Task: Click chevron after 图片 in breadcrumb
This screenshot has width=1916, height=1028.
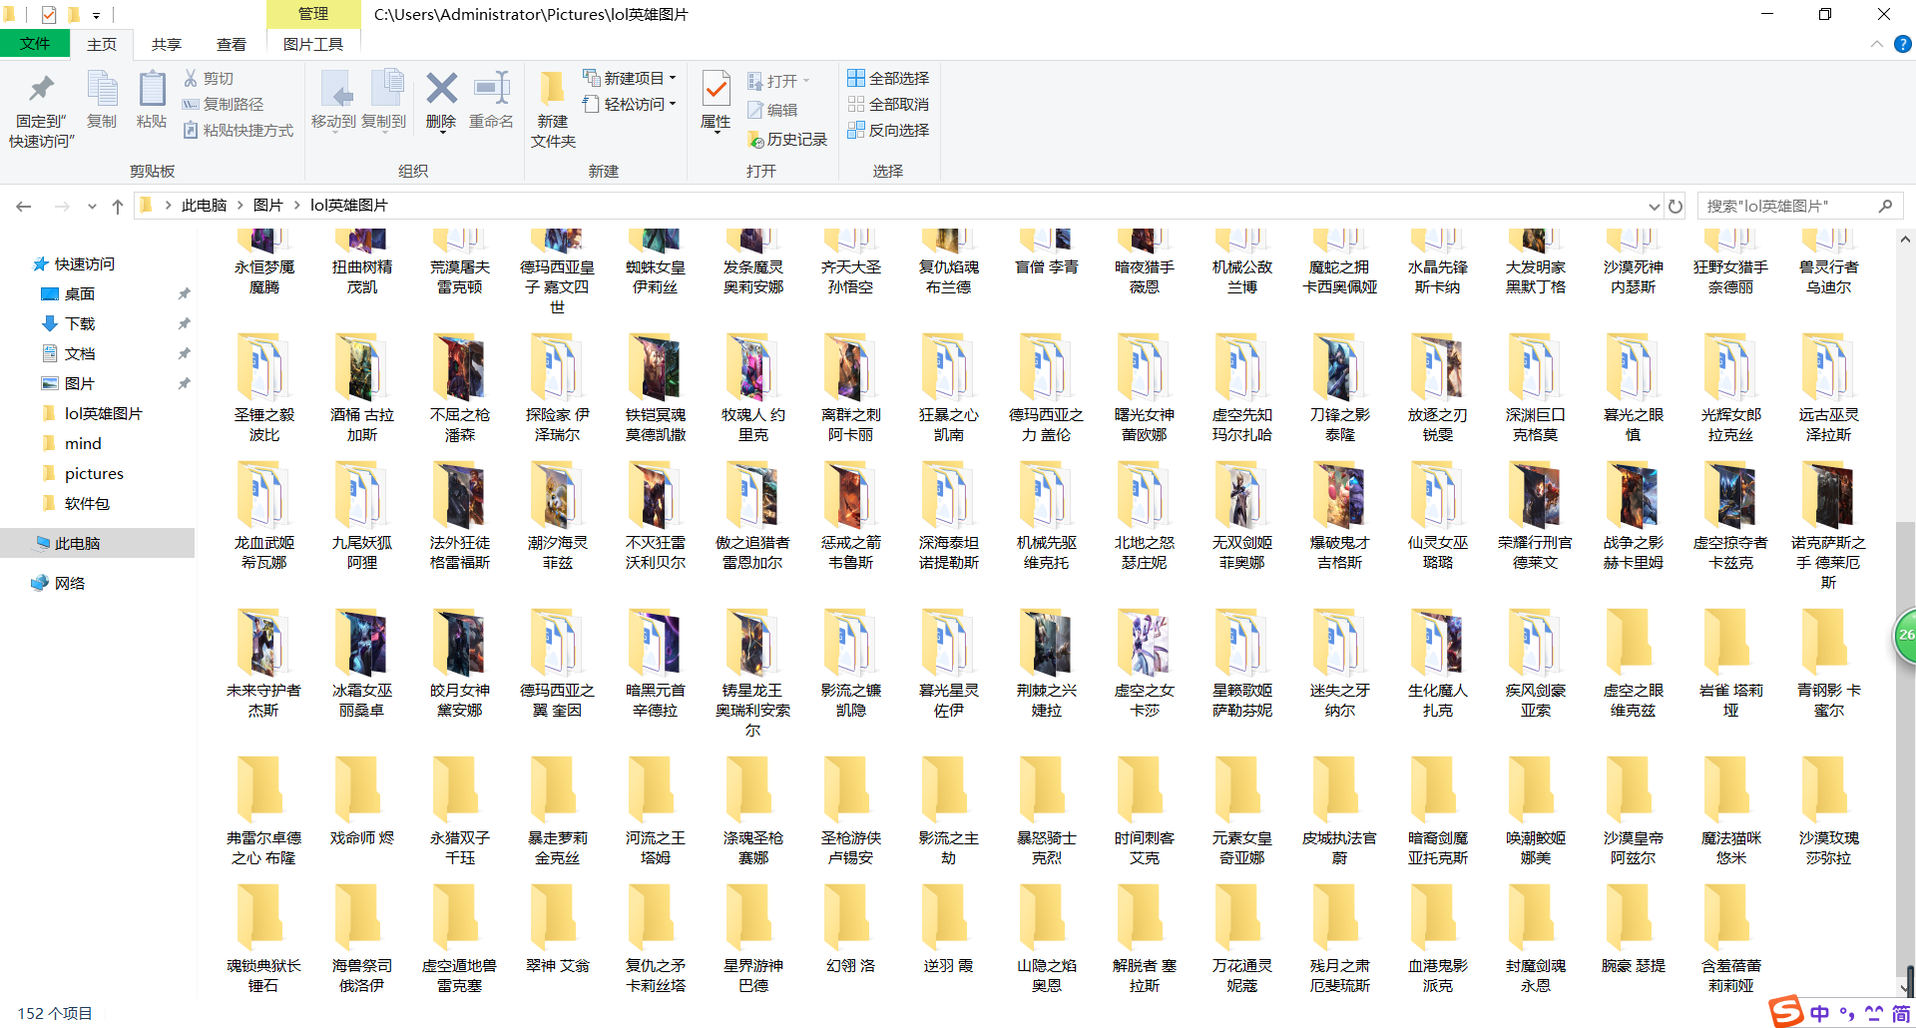Action: 297,206
